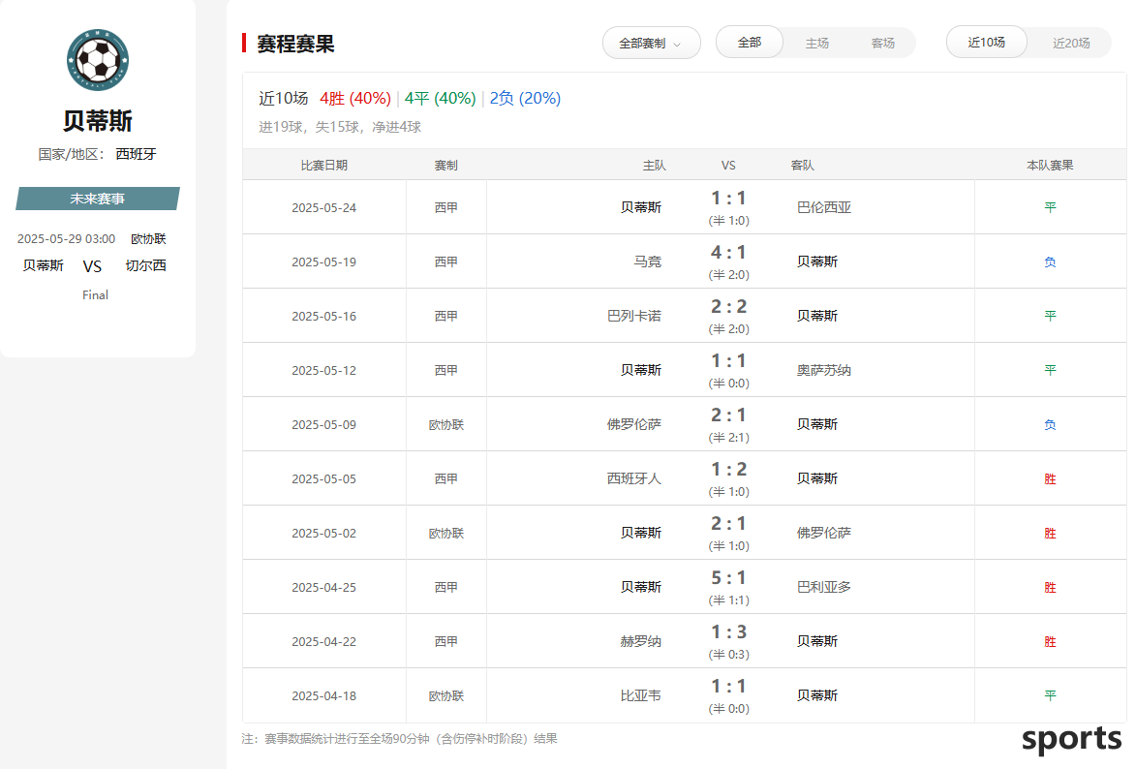Open 赫罗纳 team link
Image resolution: width=1136 pixels, height=769 pixels.
640,641
